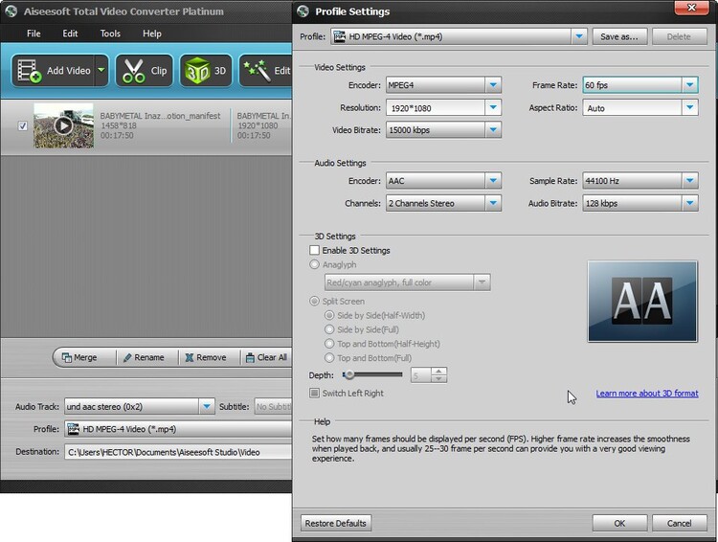Open Learn more about 3D format link
The width and height of the screenshot is (718, 542).
647,394
